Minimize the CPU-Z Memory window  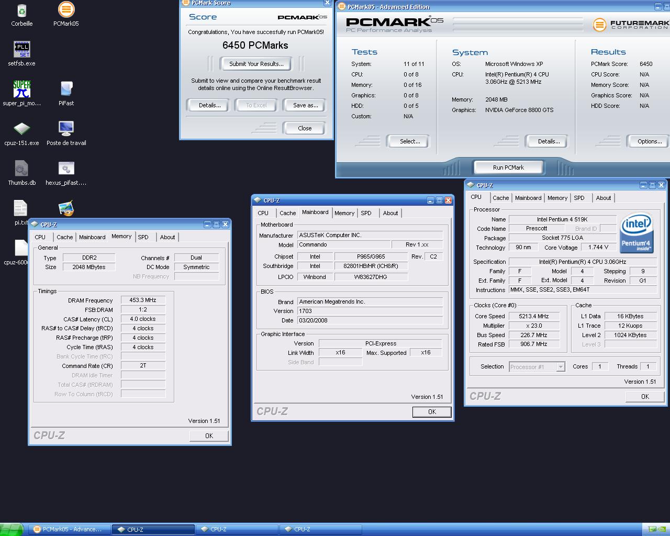207,225
